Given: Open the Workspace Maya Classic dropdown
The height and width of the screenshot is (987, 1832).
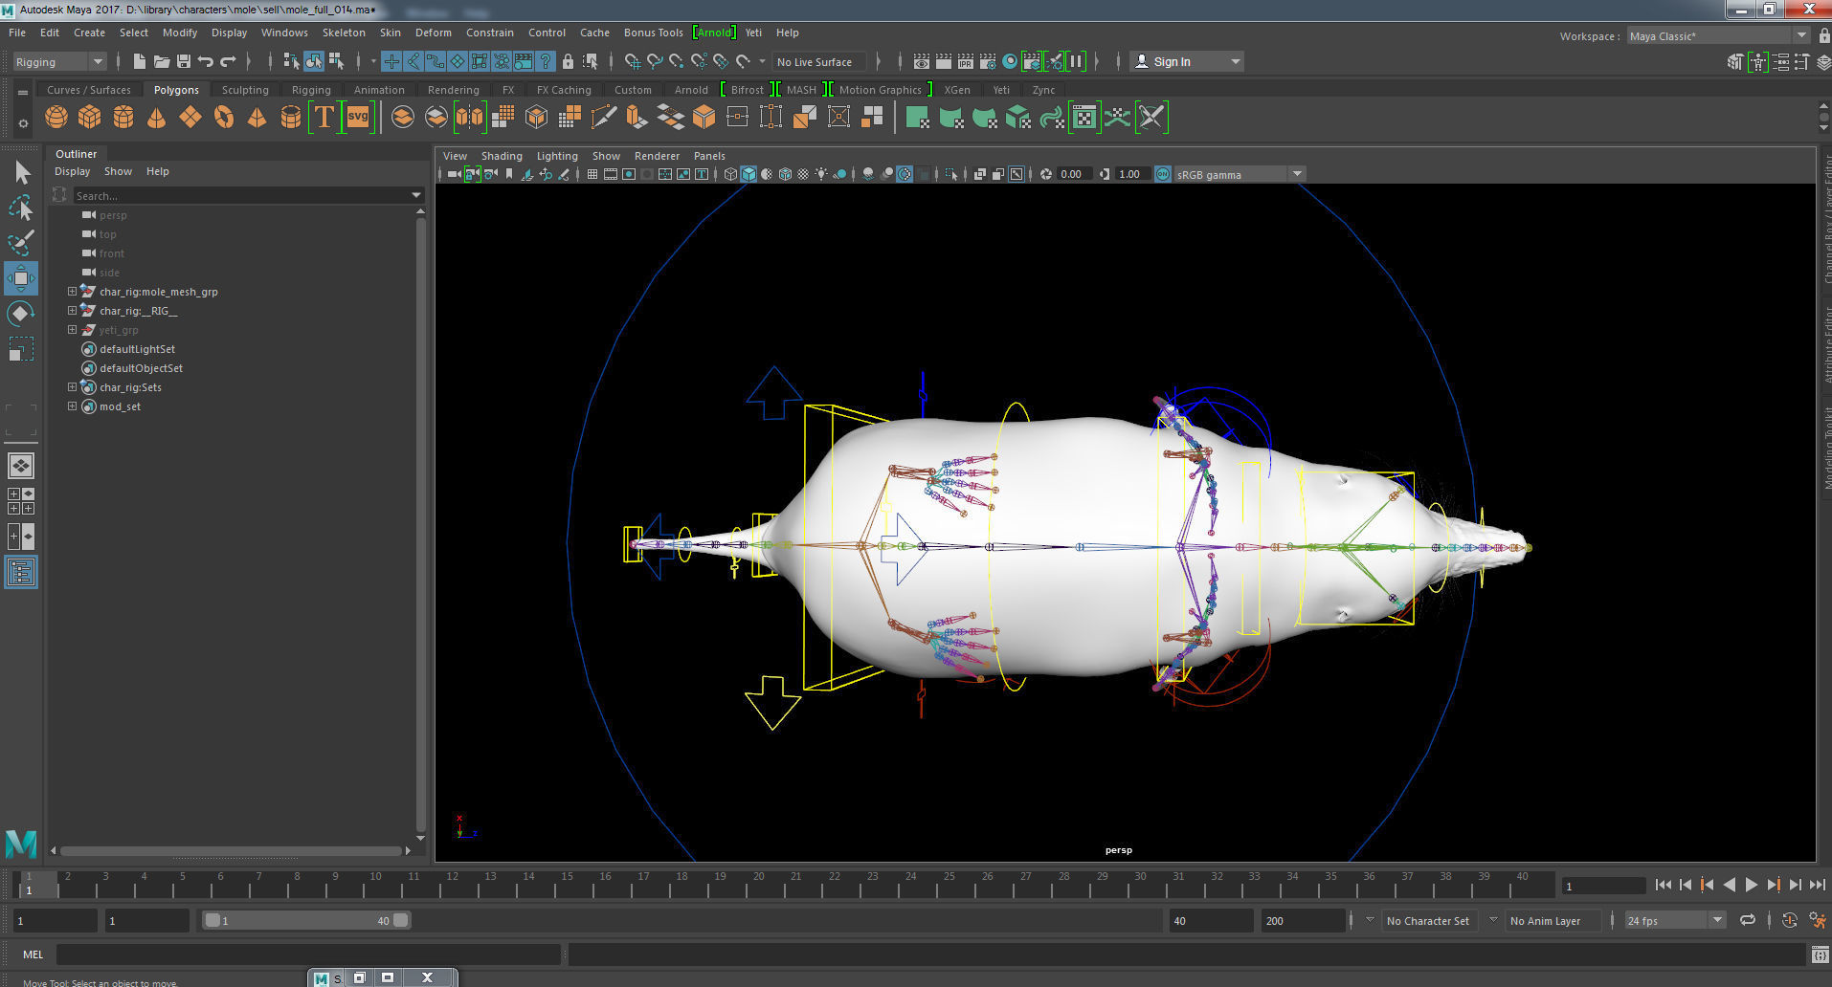Looking at the screenshot, I should pos(1719,36).
